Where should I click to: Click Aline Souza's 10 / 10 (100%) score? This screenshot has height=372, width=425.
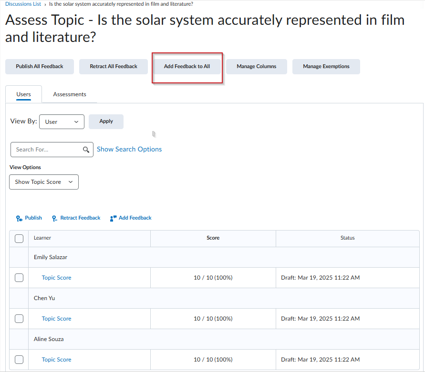click(x=213, y=360)
